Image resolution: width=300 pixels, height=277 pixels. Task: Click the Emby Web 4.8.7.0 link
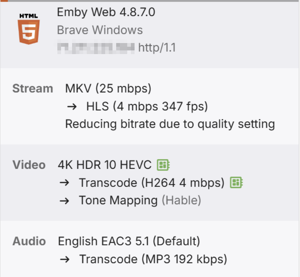tap(106, 12)
